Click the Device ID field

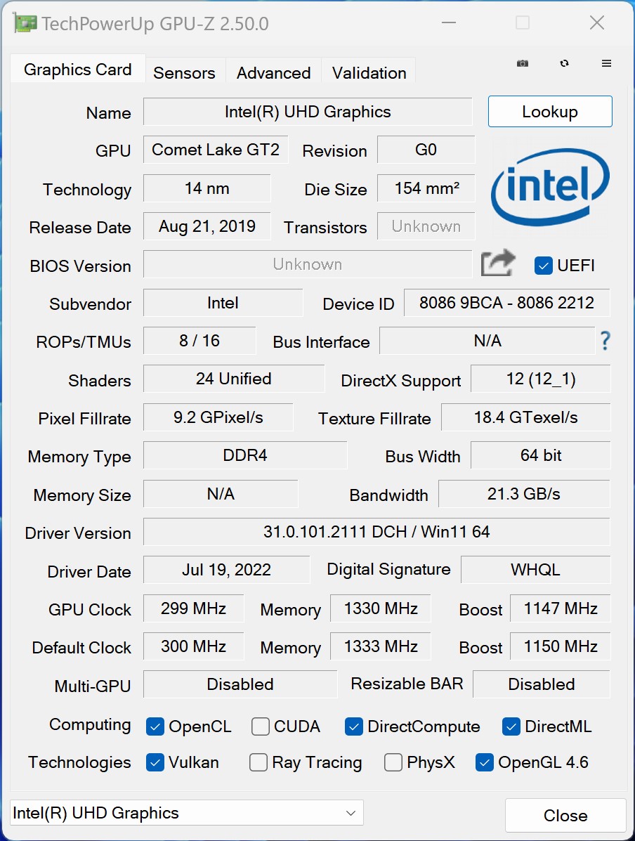click(x=506, y=303)
